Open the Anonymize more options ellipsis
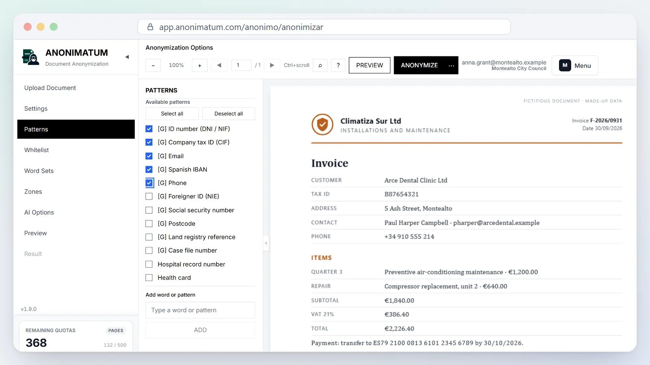Viewport: 650px width, 365px height. tap(451, 65)
